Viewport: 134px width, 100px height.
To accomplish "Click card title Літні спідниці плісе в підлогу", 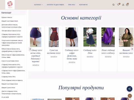I will point(108,52).
